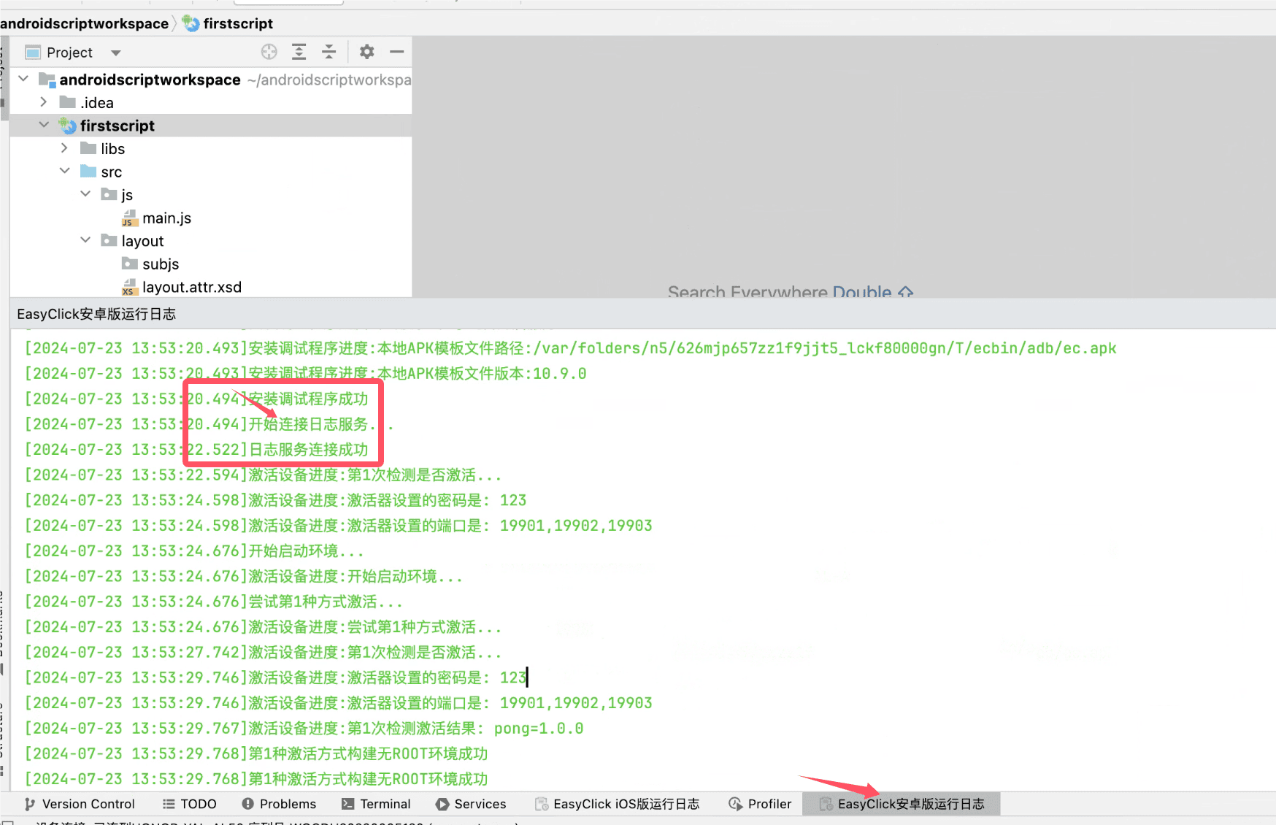This screenshot has height=825, width=1276.
Task: Click the Profiler icon
Action: click(736, 804)
